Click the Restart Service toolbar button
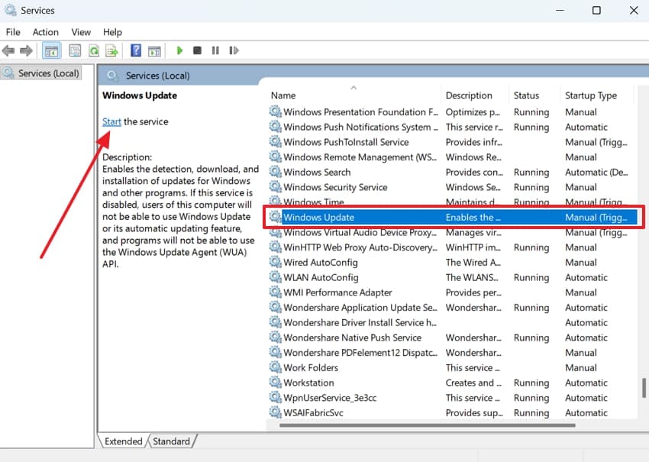 click(234, 50)
